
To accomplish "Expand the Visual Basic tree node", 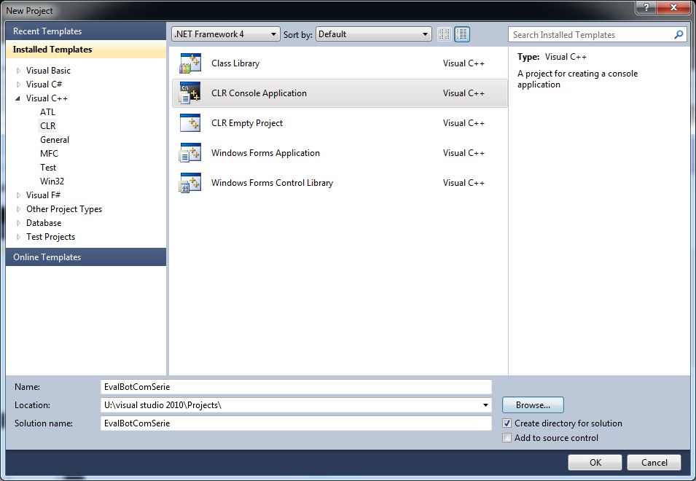I will click(18, 71).
